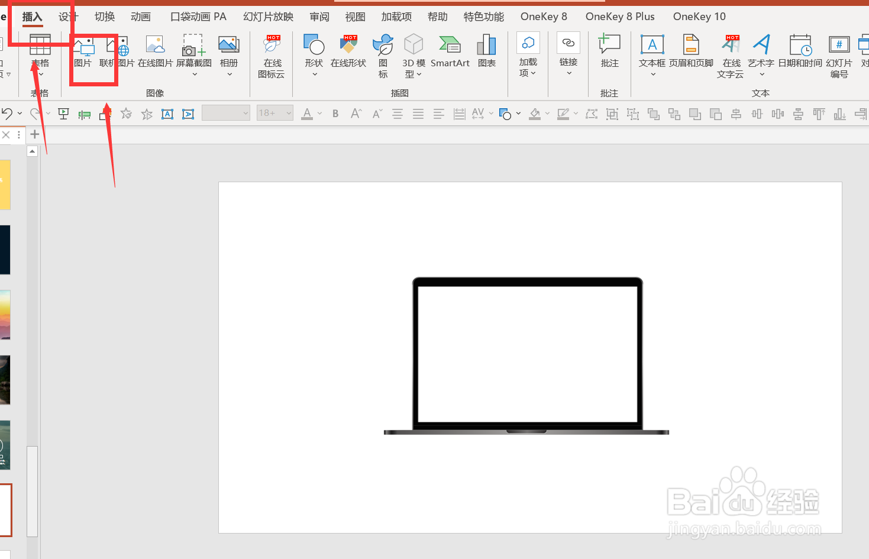The width and height of the screenshot is (869, 559).
Task: Expand the quick shapes dropdown arrow
Action: [x=518, y=114]
